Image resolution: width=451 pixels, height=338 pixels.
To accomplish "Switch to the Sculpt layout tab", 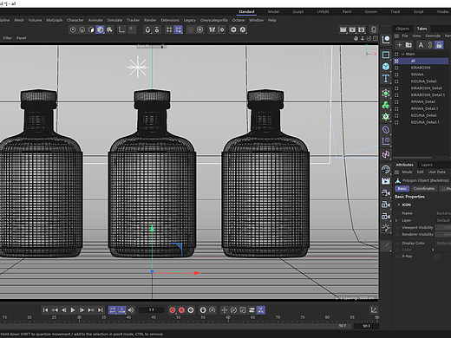I will pyautogui.click(x=298, y=12).
